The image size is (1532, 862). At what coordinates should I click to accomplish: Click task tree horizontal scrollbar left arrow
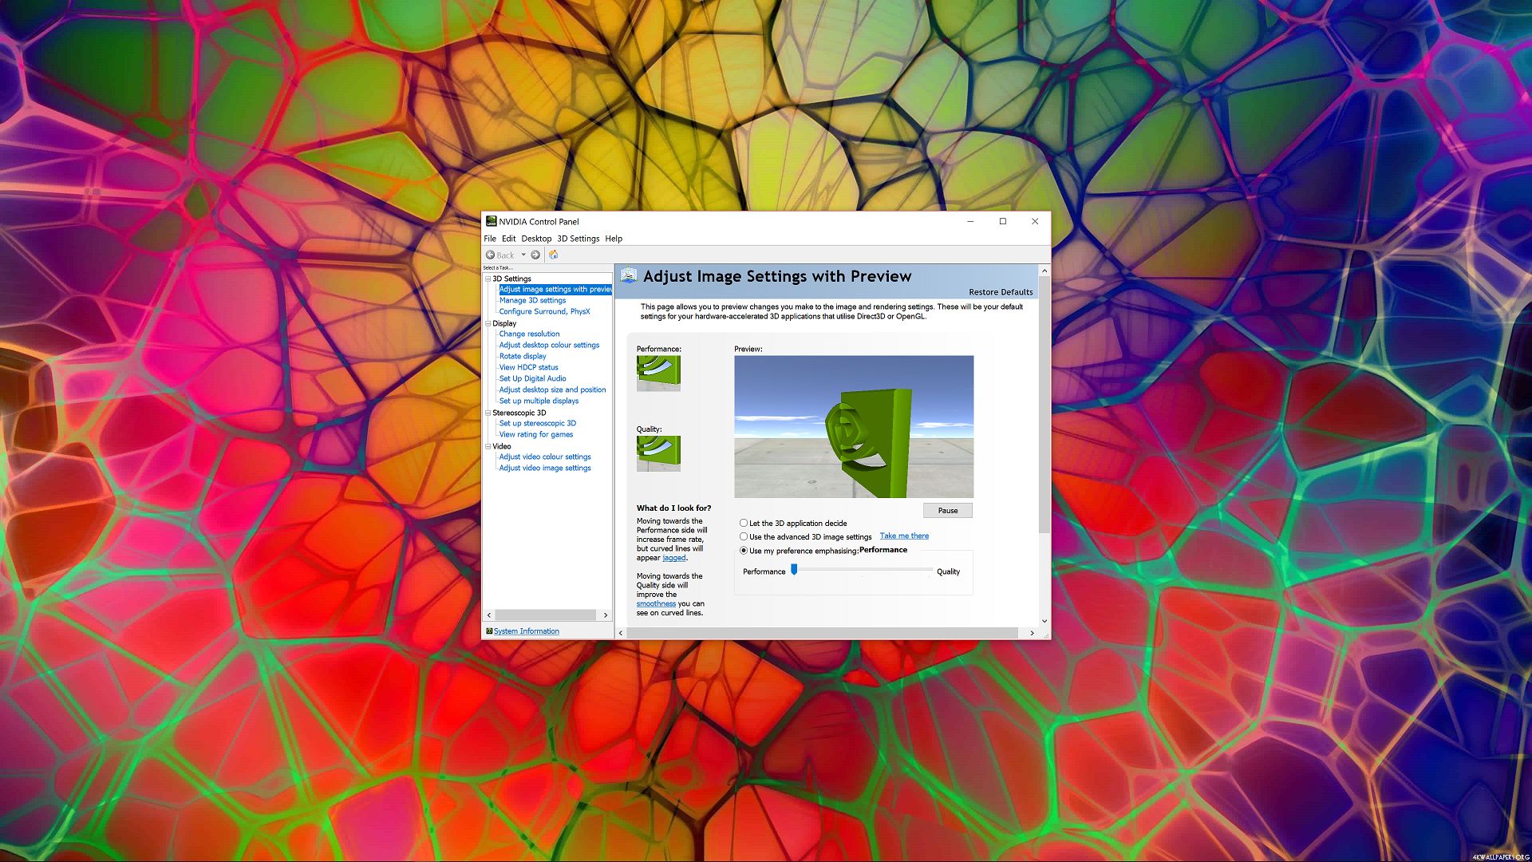coord(489,615)
